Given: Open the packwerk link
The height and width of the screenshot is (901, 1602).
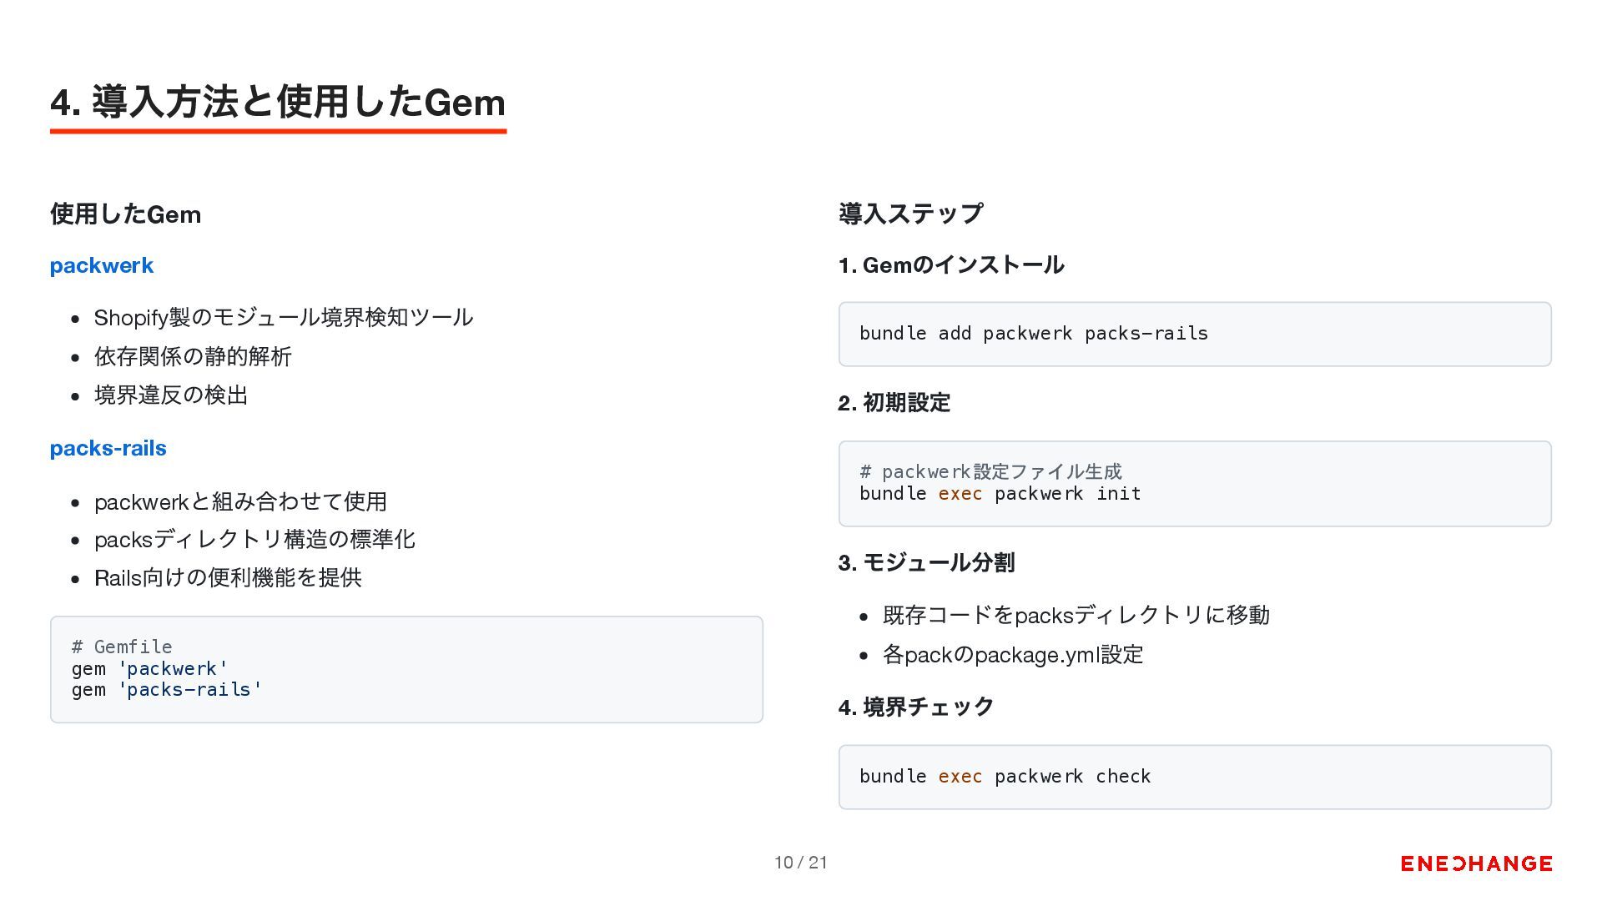Looking at the screenshot, I should [x=102, y=265].
